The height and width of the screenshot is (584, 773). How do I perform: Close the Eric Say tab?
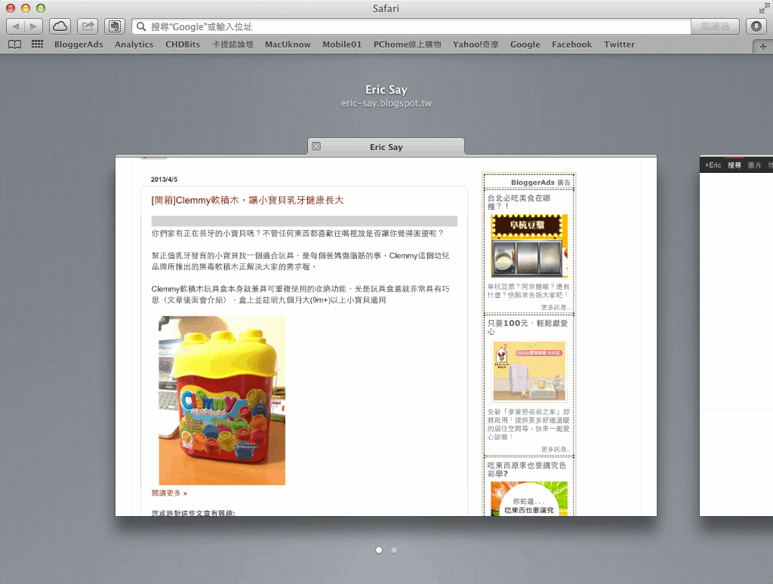click(x=316, y=146)
